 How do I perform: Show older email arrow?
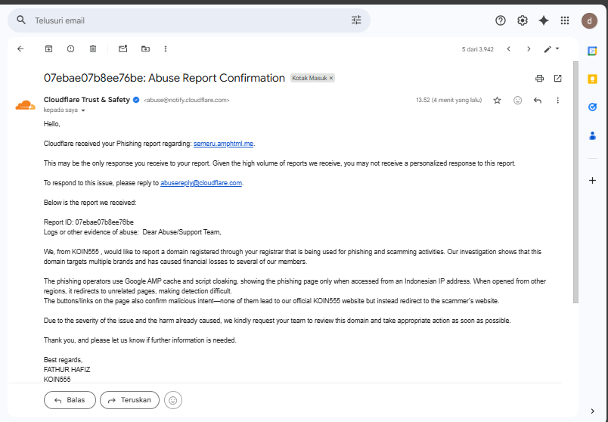tap(529, 49)
